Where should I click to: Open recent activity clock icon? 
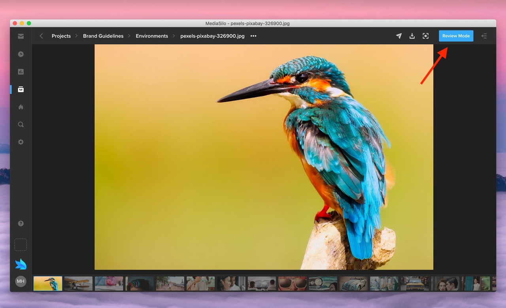21,54
